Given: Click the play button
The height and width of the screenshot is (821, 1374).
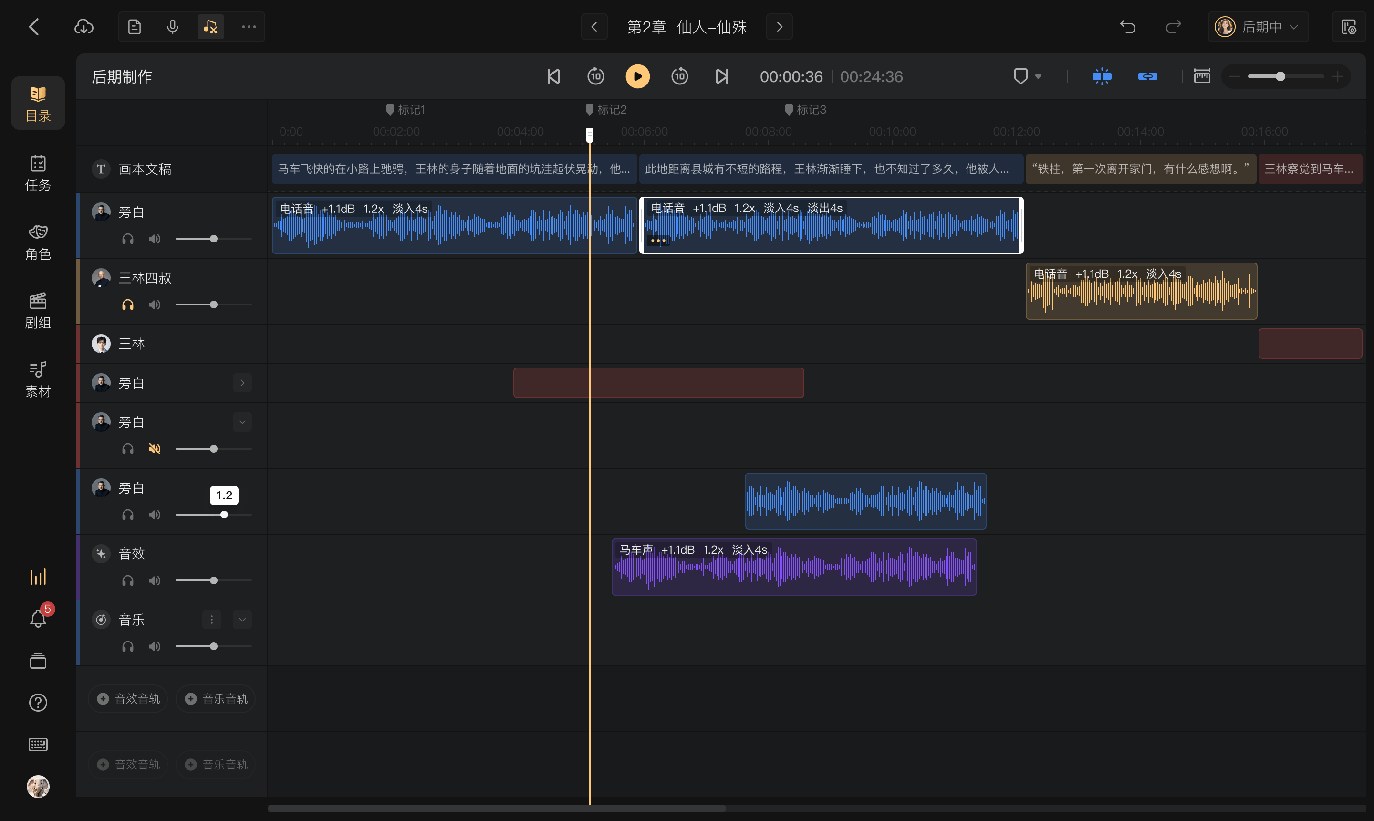Looking at the screenshot, I should (637, 76).
